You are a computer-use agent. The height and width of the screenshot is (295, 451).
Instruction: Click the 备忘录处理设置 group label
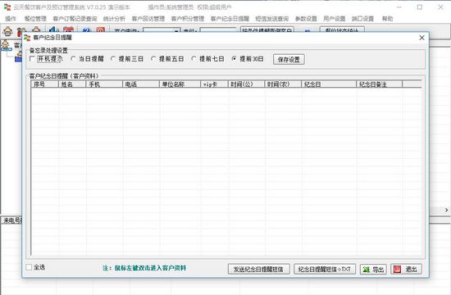(48, 51)
